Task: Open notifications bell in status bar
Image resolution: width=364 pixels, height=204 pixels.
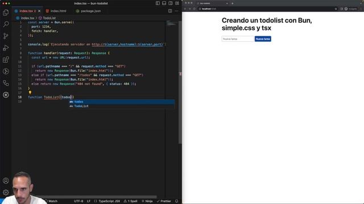Action: click(177, 201)
